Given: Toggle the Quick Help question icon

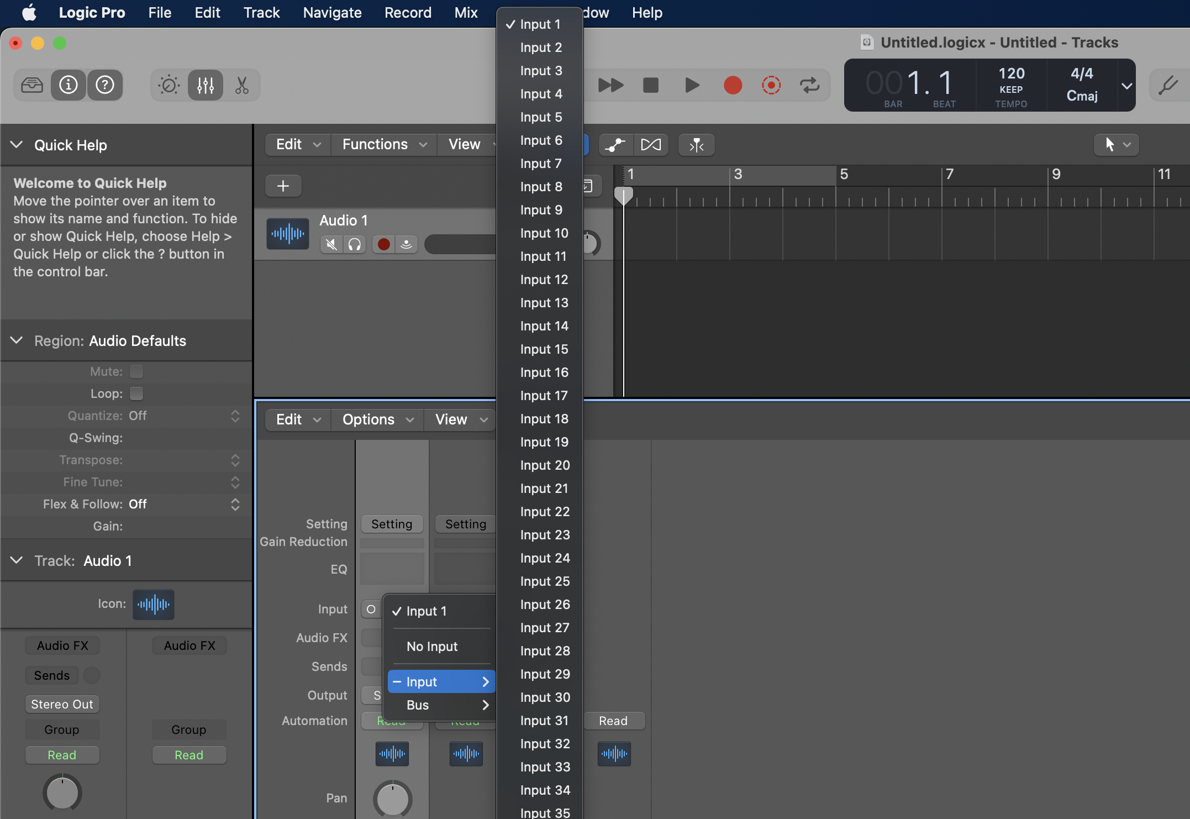Looking at the screenshot, I should point(105,85).
